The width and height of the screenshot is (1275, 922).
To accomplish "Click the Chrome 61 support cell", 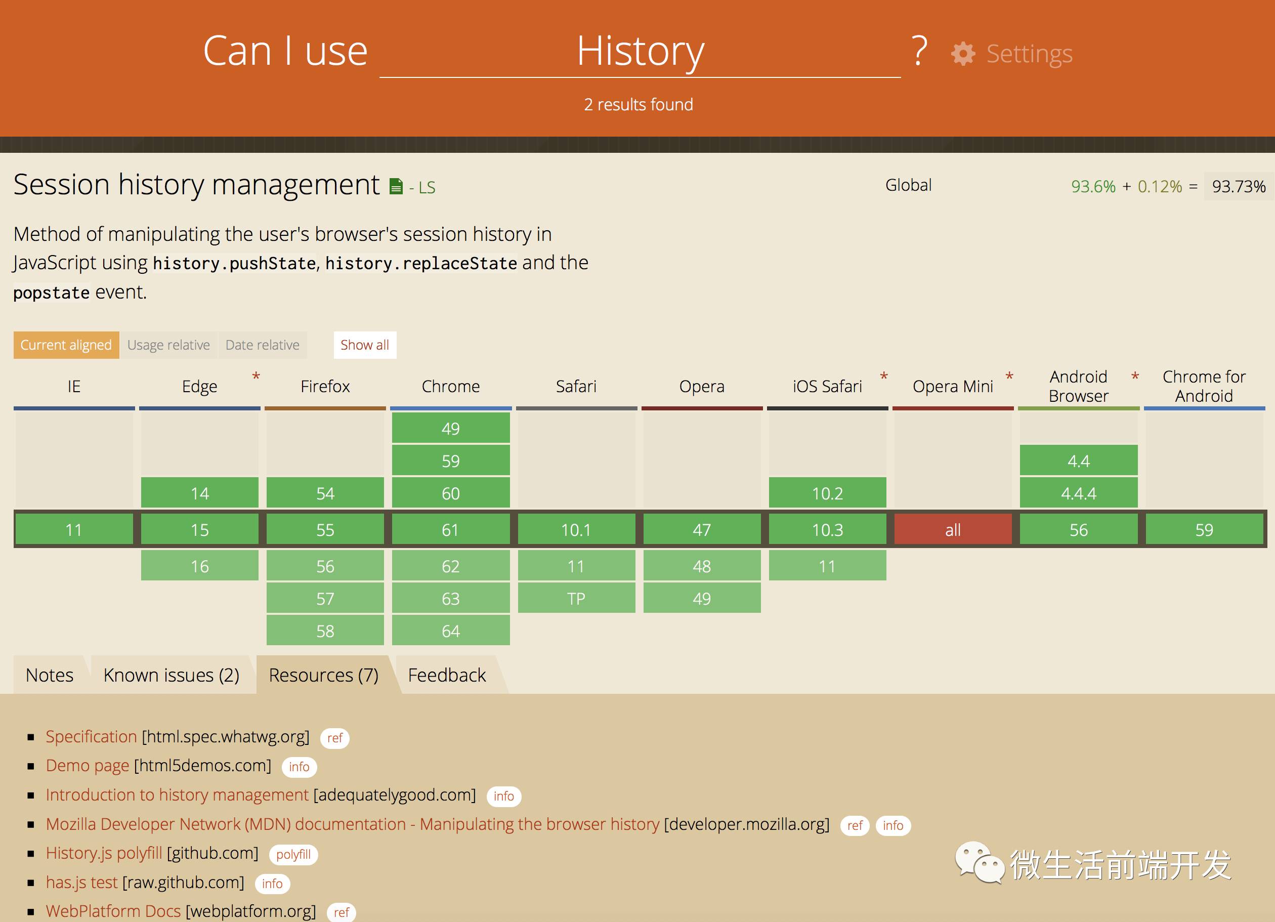I will pos(450,530).
